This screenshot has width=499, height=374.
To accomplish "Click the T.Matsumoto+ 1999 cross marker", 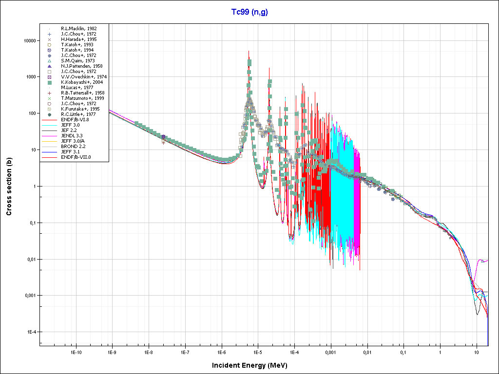I will [x=49, y=98].
